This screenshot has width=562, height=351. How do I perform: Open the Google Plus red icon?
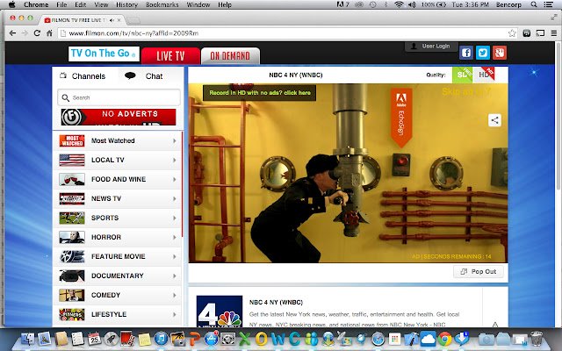pyautogui.click(x=500, y=53)
